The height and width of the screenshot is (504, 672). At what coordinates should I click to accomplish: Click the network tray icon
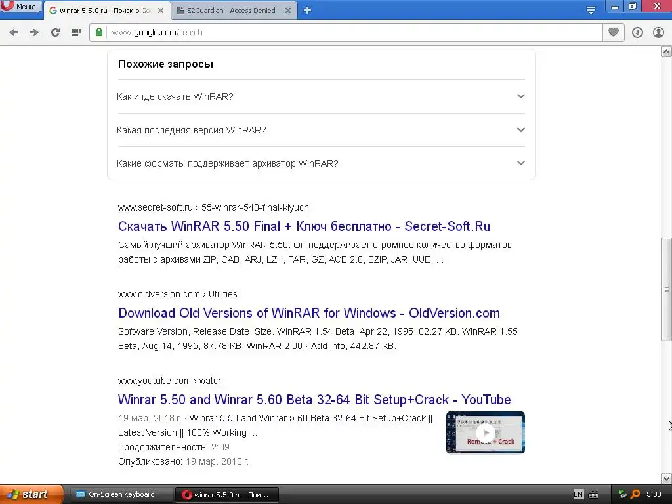(x=623, y=494)
